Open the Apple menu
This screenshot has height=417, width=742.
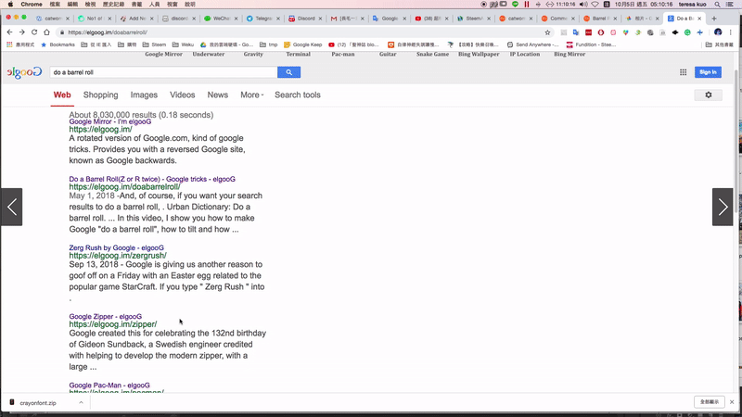[10, 5]
